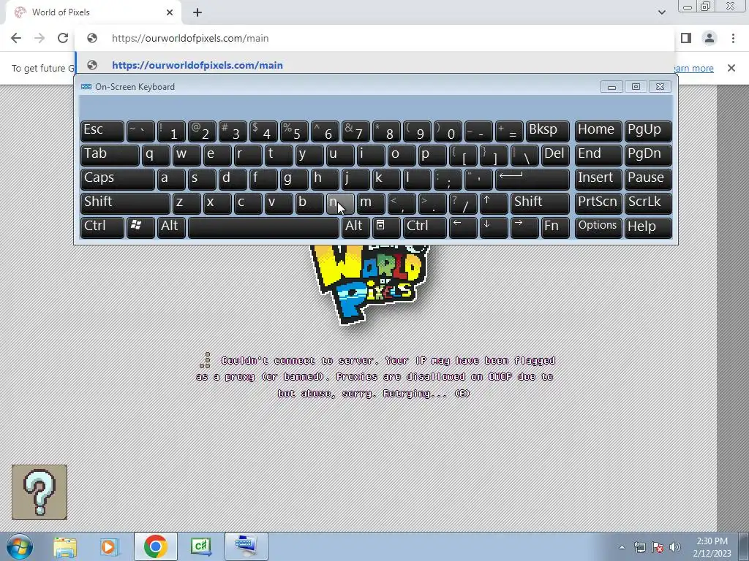Click the Insert key

click(x=598, y=179)
